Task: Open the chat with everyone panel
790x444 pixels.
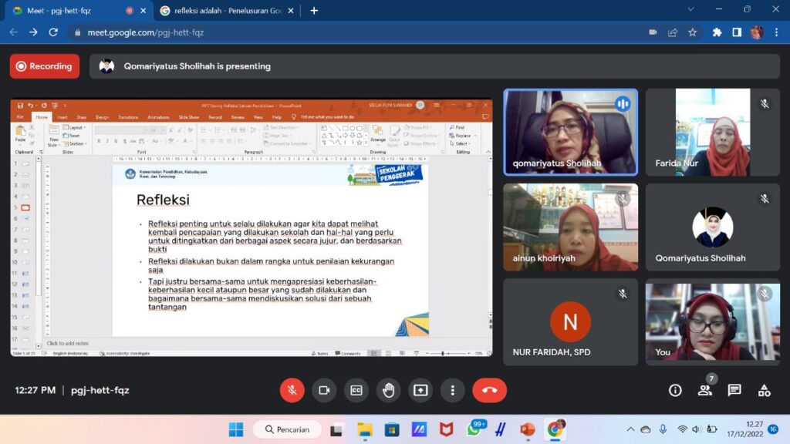Action: (x=734, y=390)
